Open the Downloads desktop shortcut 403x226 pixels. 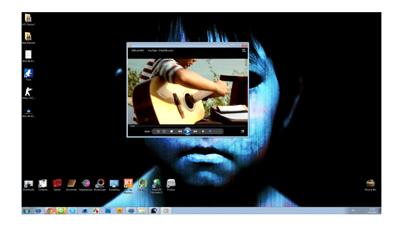pyautogui.click(x=29, y=185)
